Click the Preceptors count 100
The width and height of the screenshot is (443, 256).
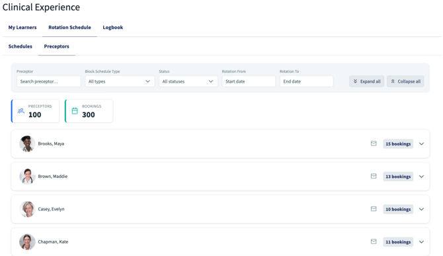[x=35, y=114]
